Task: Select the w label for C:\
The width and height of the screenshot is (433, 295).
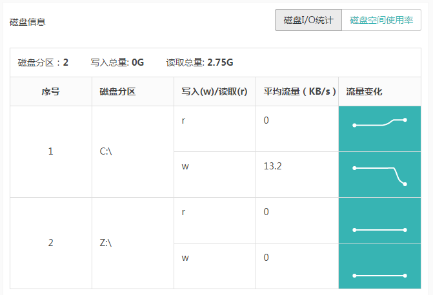Action: click(x=185, y=167)
